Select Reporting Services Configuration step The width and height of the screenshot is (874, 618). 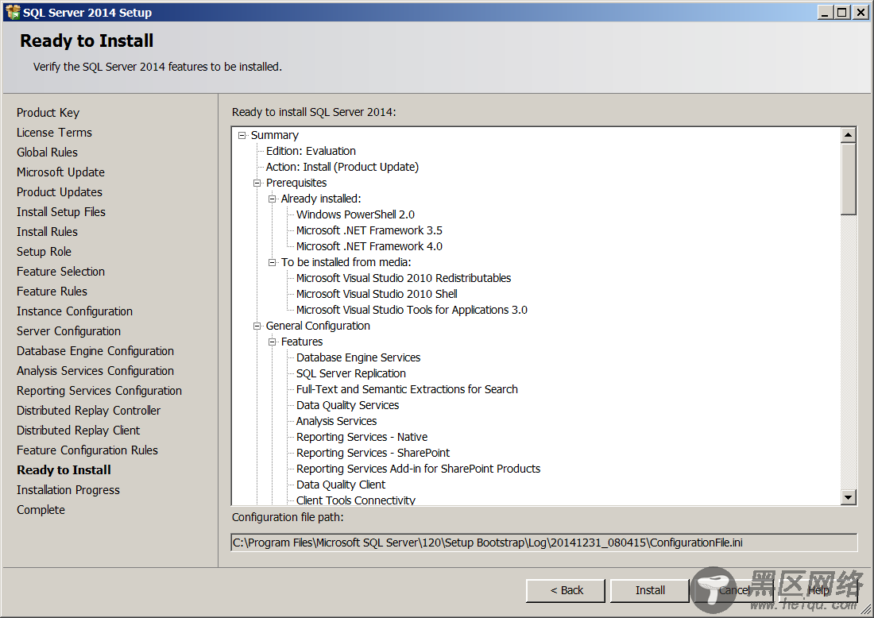(99, 391)
